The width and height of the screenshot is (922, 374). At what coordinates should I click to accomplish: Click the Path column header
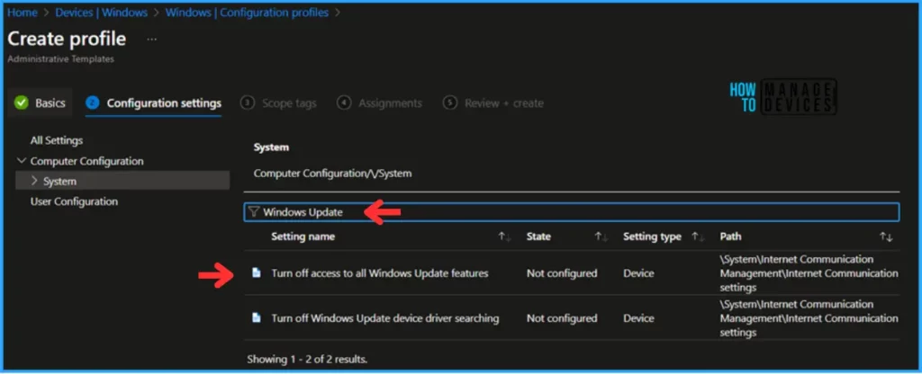click(x=730, y=236)
